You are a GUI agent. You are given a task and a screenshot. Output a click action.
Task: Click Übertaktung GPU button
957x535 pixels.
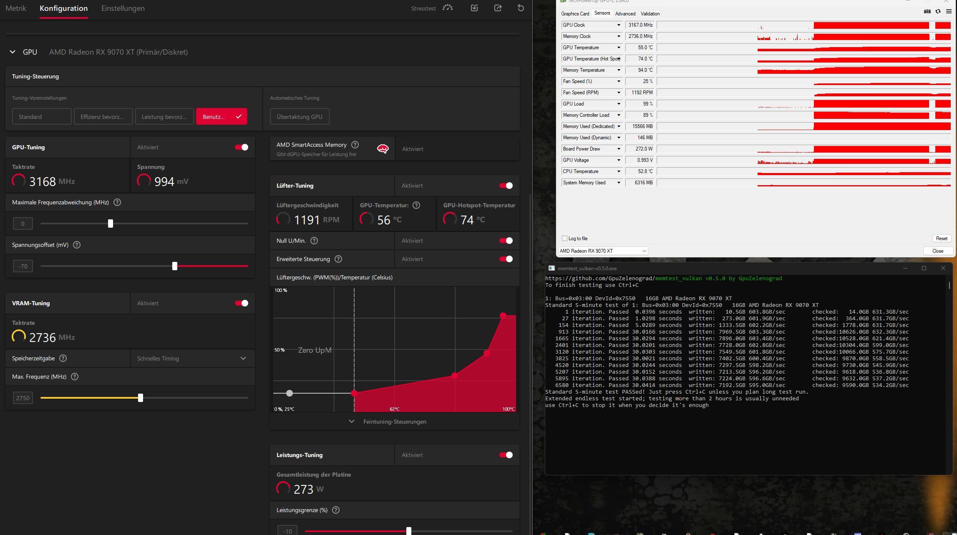coord(300,116)
